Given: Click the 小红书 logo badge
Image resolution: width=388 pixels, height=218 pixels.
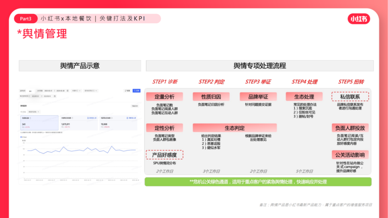Looking at the screenshot, I should point(359,19).
